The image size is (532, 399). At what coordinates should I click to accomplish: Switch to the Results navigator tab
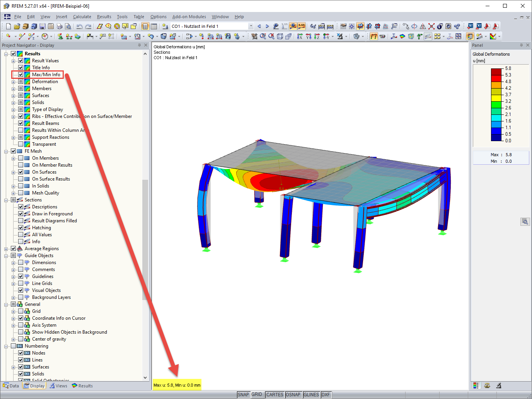pos(82,386)
